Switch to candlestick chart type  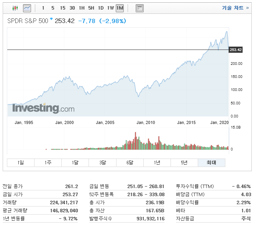pos(15,8)
